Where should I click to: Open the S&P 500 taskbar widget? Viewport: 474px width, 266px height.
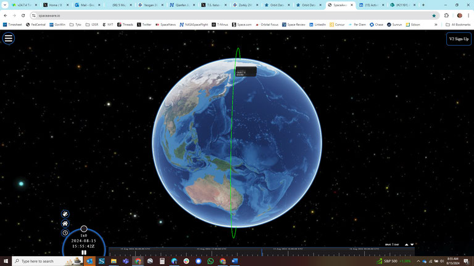pyautogui.click(x=394, y=261)
